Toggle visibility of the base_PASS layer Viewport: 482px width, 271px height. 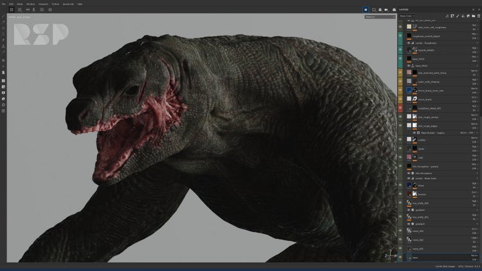(x=400, y=58)
